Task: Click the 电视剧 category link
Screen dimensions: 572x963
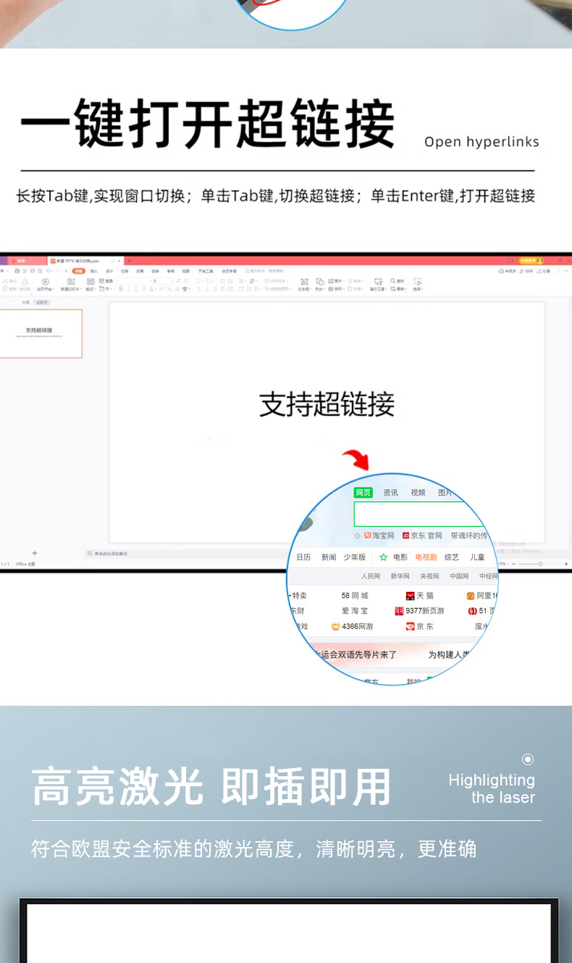Action: [x=426, y=557]
